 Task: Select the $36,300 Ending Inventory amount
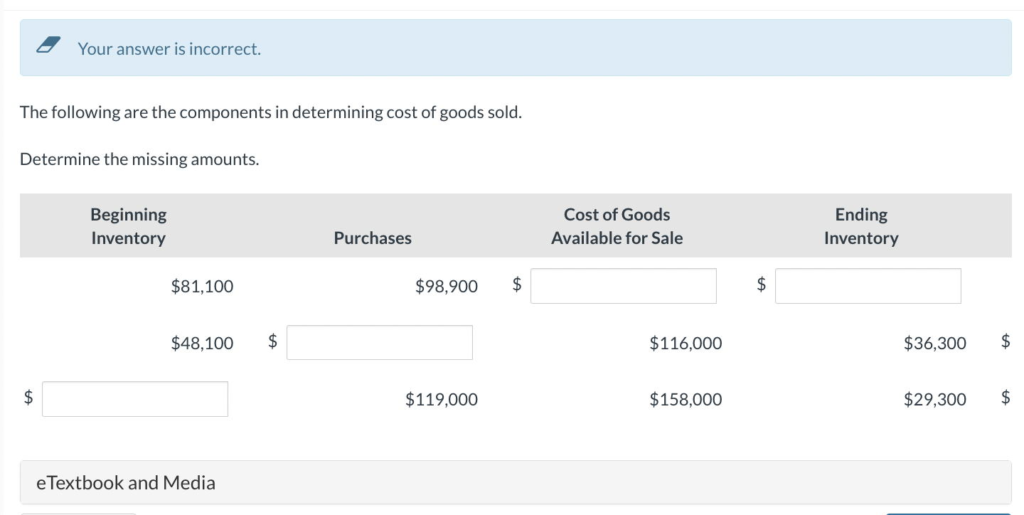(934, 342)
